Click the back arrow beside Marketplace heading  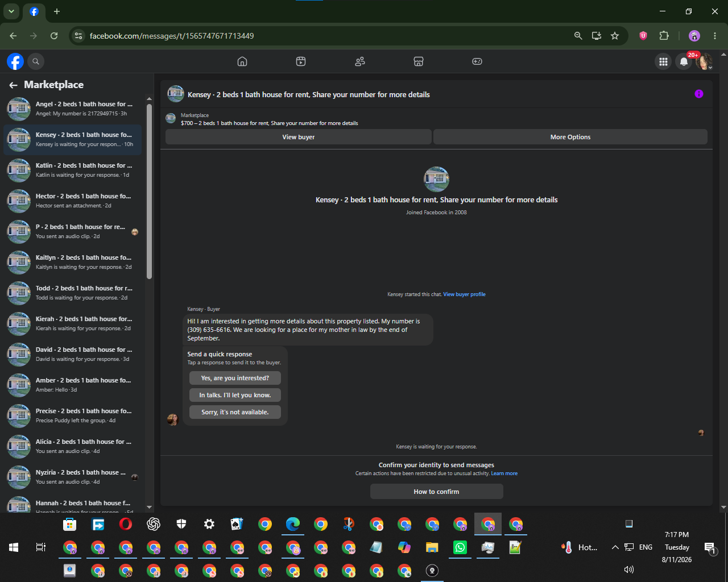point(13,85)
